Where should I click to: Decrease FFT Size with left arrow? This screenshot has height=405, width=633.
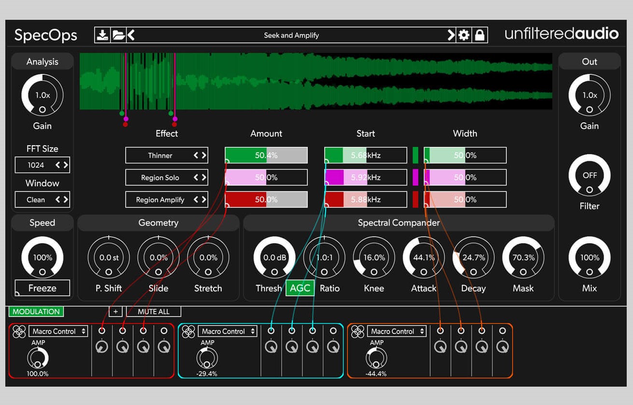58,165
